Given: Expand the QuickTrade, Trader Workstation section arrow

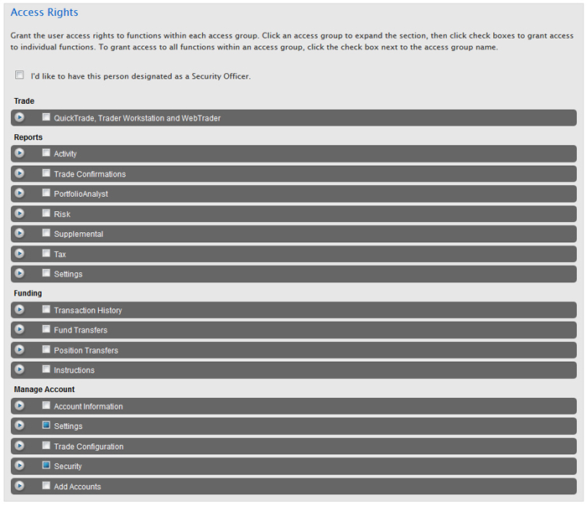Looking at the screenshot, I should [19, 117].
